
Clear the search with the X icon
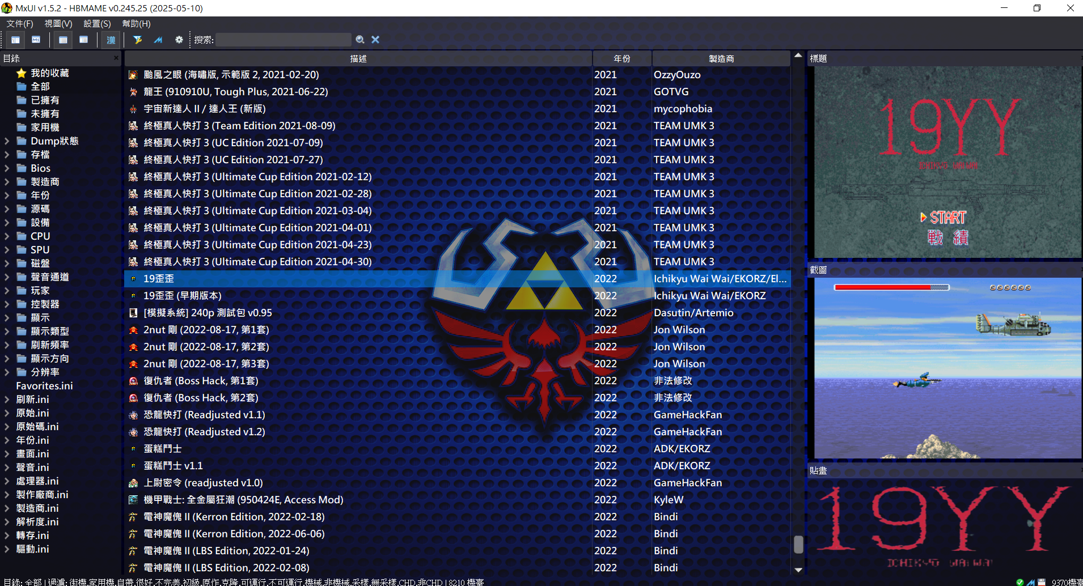(375, 40)
